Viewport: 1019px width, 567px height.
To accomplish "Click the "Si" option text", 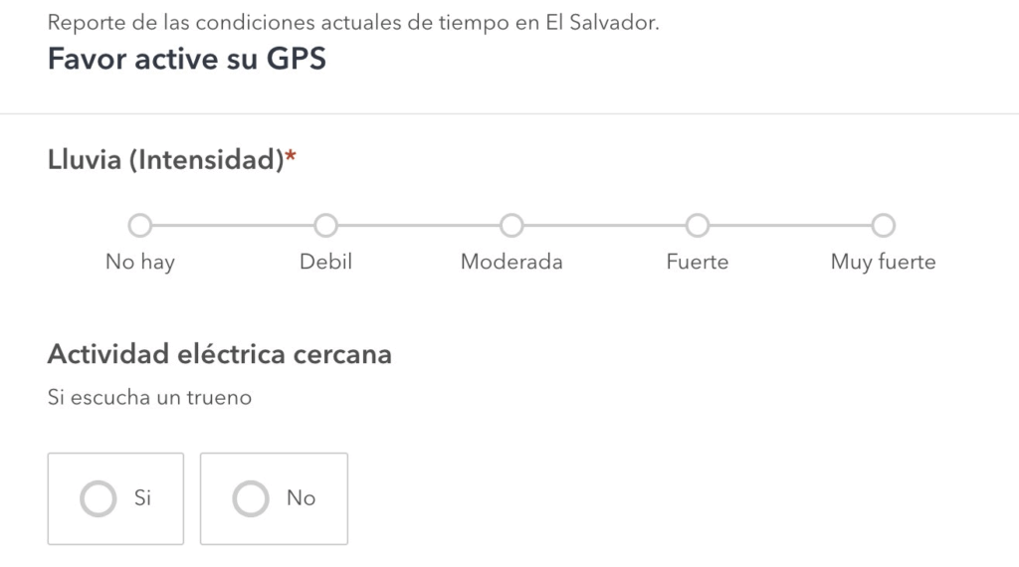I will tap(142, 498).
